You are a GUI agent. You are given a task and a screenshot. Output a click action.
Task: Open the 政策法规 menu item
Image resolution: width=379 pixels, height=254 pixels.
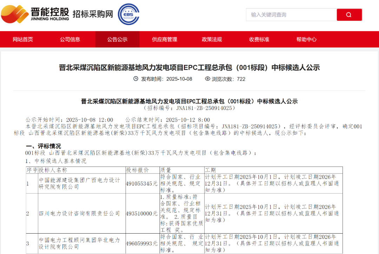212,39
